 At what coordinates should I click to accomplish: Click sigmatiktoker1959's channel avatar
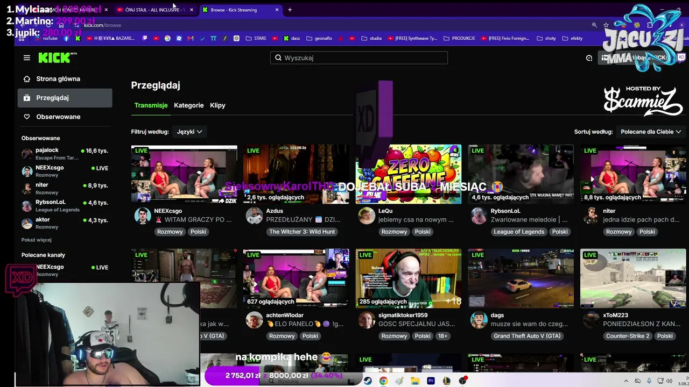(367, 320)
